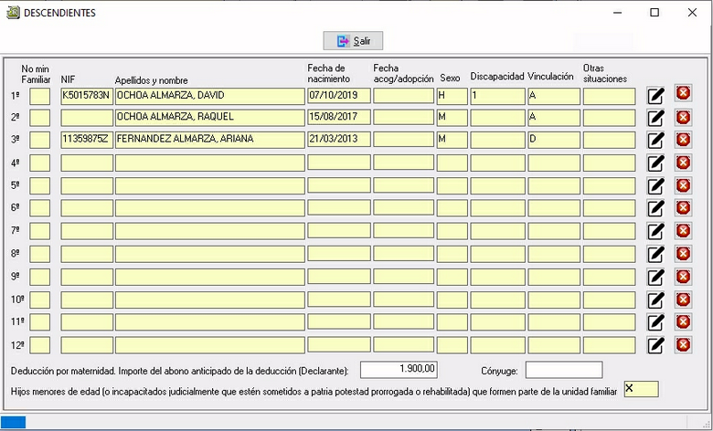Click red delete button for row 7º
713x431 pixels.
pyautogui.click(x=683, y=231)
